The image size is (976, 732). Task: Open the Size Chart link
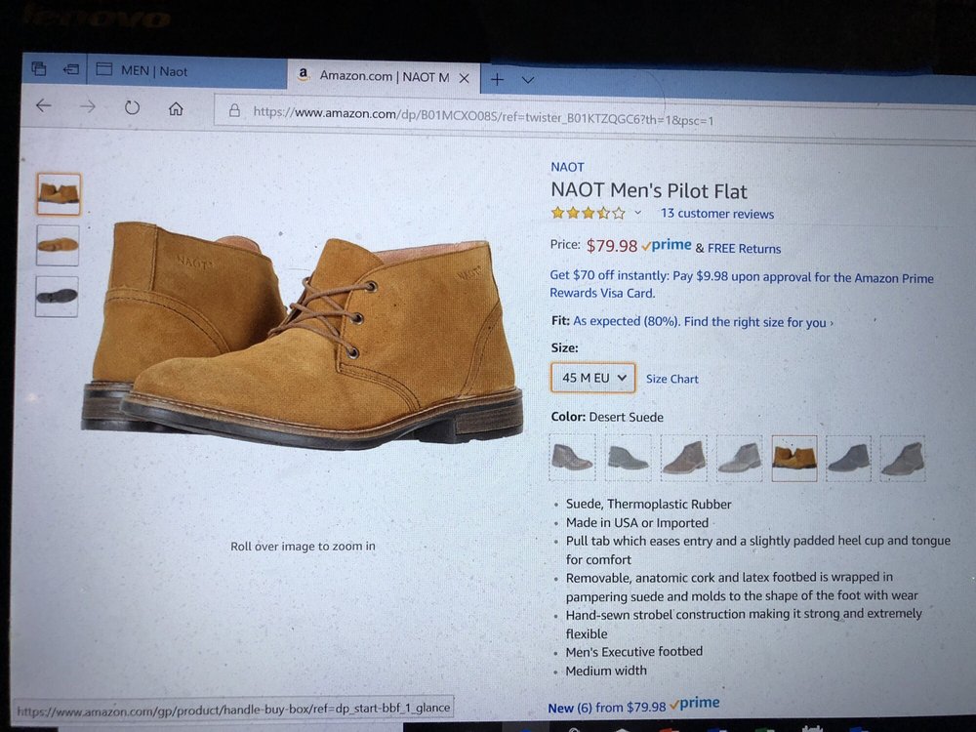671,379
